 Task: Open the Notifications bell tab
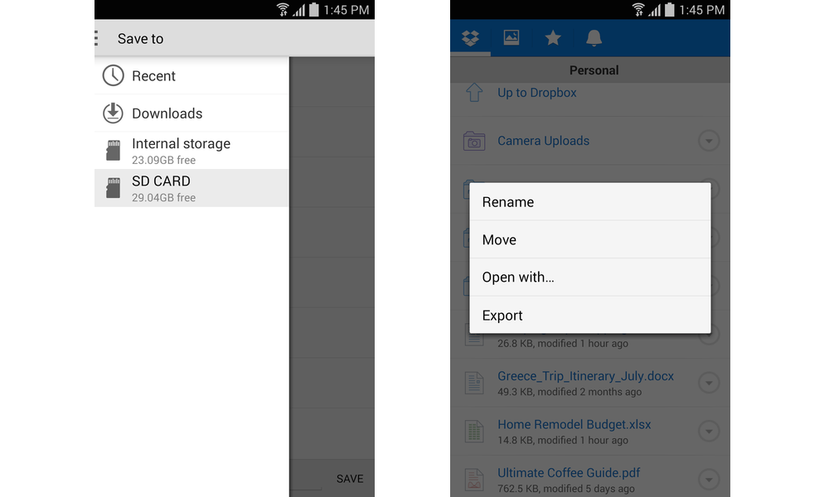(594, 38)
